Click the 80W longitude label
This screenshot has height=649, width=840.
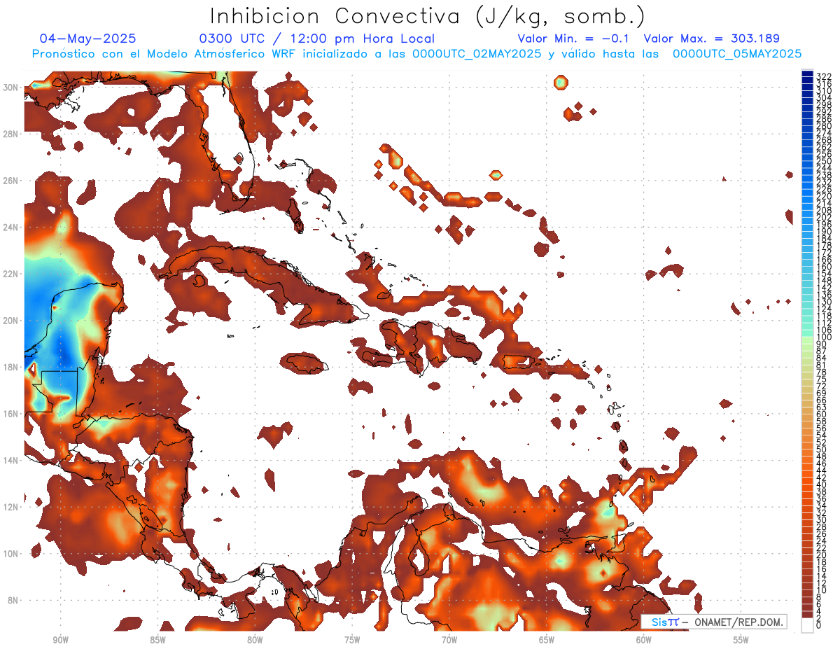click(255, 640)
